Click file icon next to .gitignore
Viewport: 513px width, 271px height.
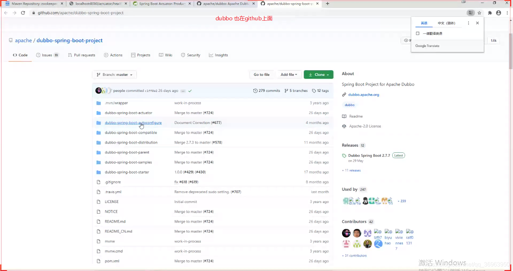click(99, 182)
